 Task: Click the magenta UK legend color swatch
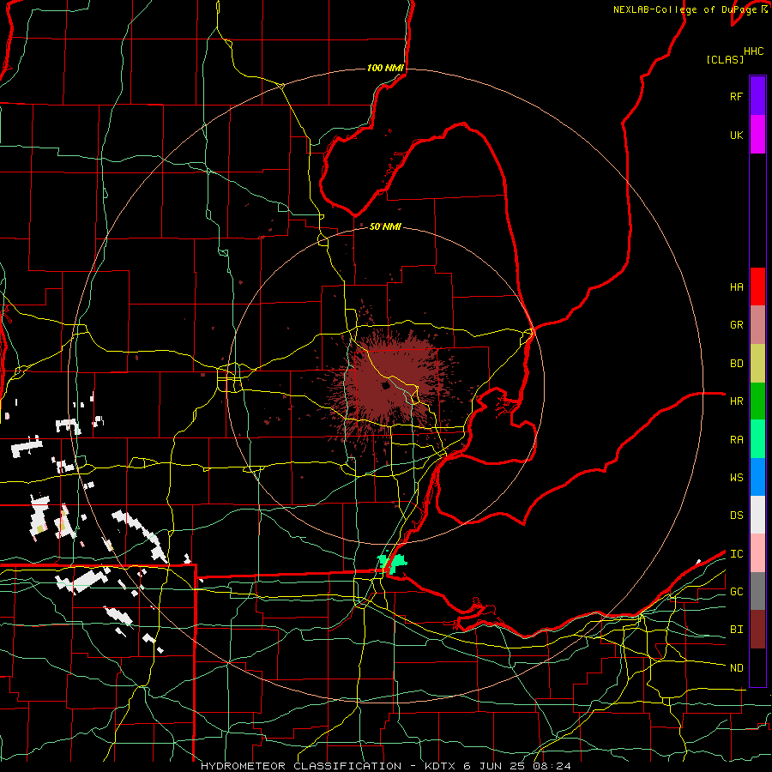pos(757,135)
